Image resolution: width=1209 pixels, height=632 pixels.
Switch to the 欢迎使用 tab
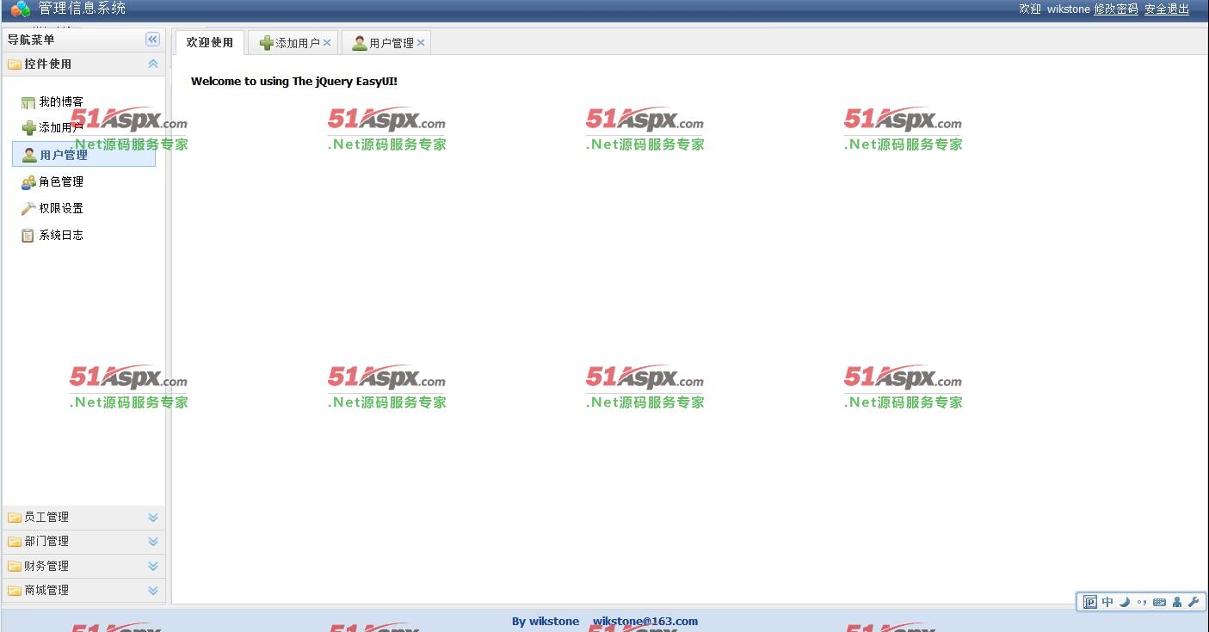(x=210, y=43)
